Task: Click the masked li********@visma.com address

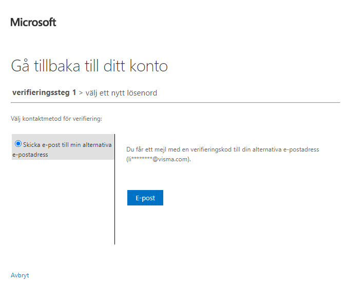Action: click(x=159, y=159)
